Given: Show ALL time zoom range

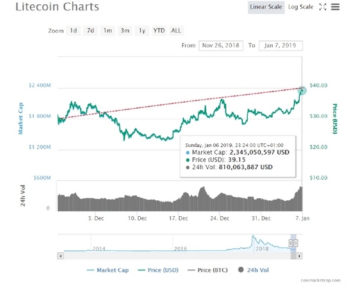Looking at the screenshot, I should coord(176,30).
